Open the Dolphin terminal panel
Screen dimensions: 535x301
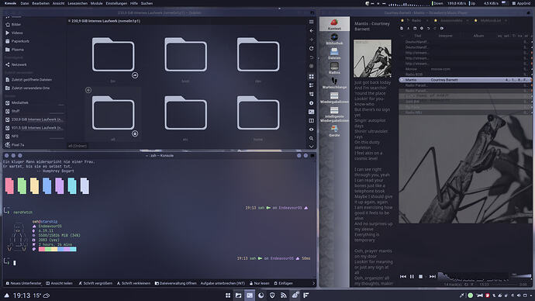(311, 112)
